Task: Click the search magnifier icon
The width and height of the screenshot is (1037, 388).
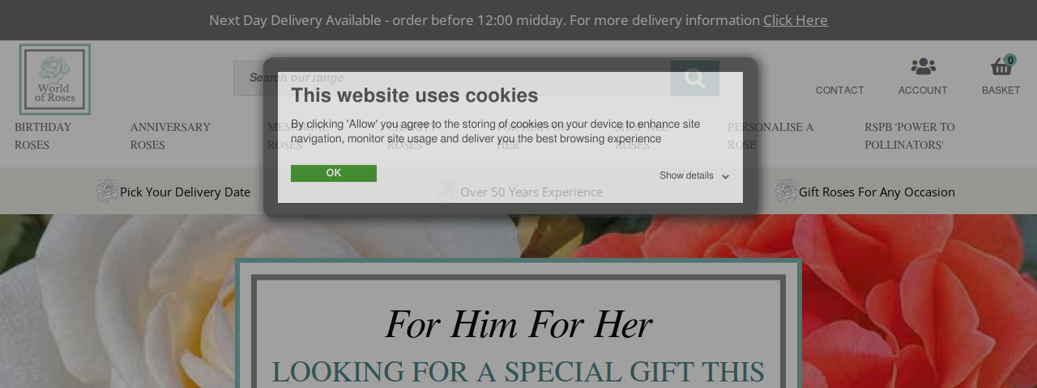Action: tap(695, 78)
